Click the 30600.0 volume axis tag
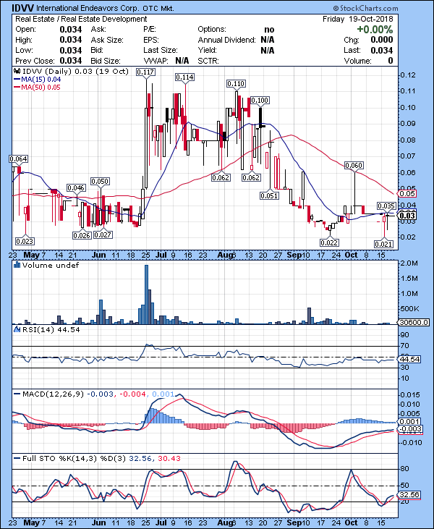 (414, 322)
